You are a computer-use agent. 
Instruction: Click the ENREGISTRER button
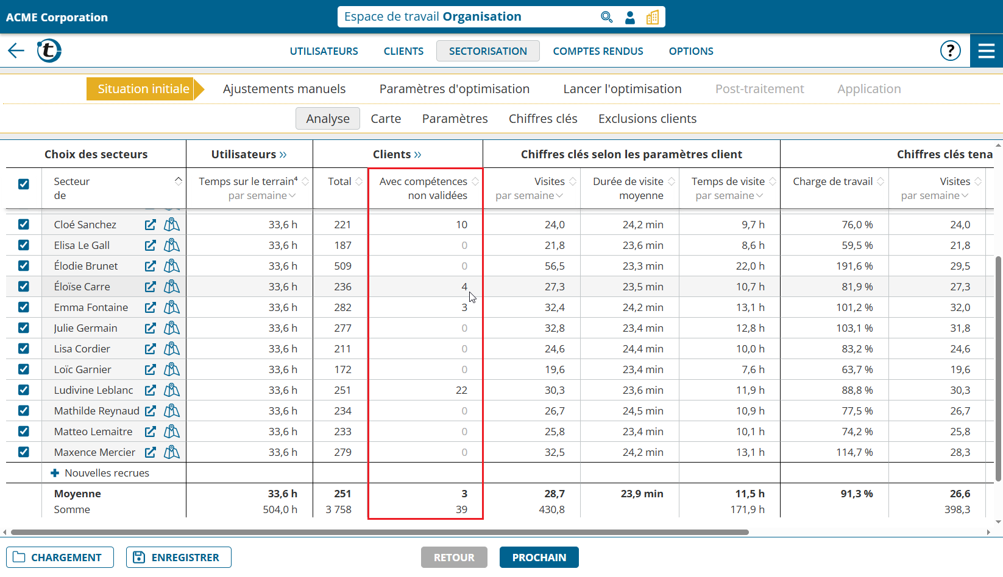(x=179, y=557)
